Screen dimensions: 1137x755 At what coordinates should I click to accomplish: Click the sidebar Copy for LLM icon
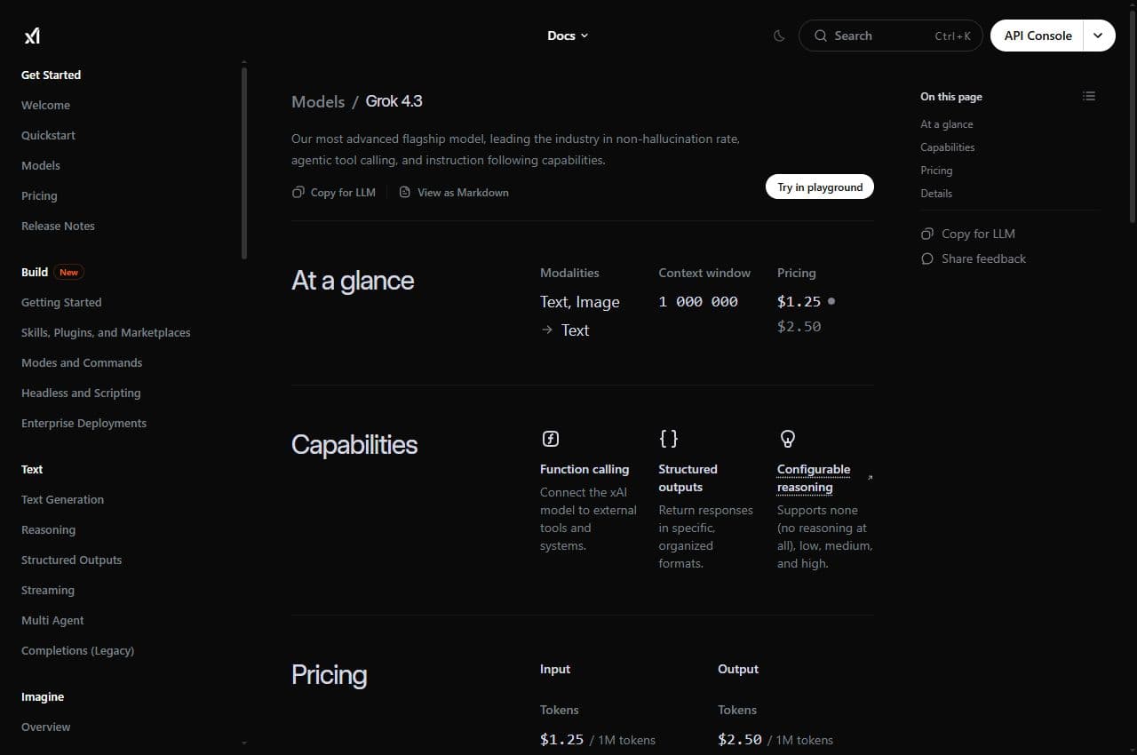click(927, 234)
